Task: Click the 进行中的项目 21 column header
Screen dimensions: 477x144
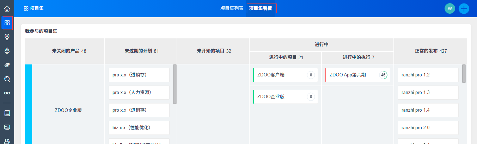Action: 286,57
